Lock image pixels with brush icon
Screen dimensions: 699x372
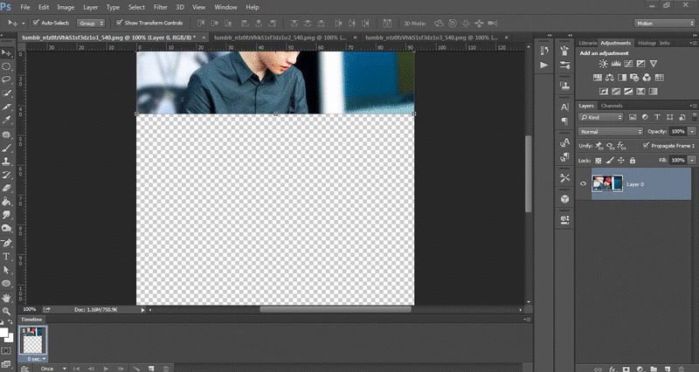[610, 161]
